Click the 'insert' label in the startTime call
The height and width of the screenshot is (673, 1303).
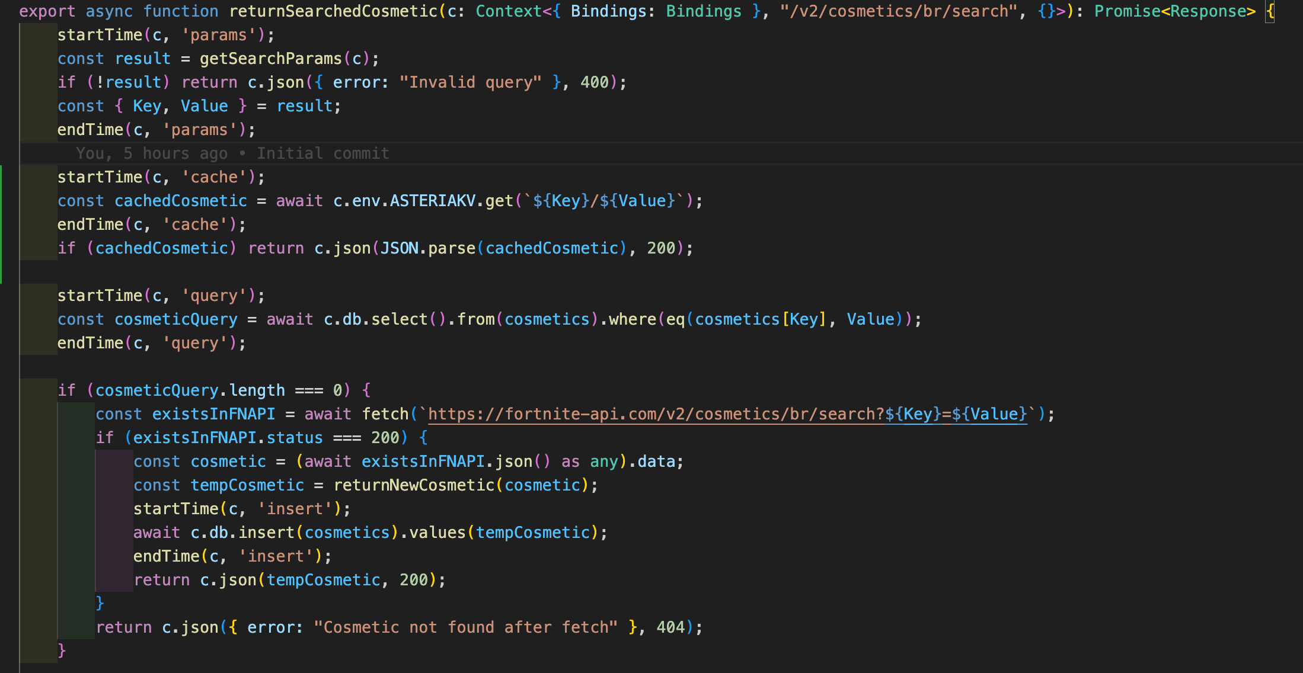click(x=295, y=509)
